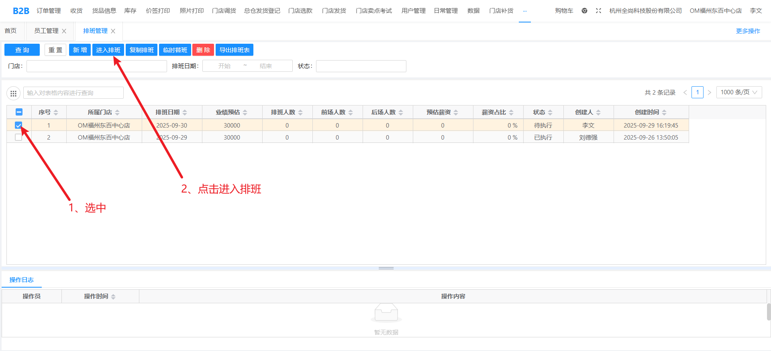Go to next page arrow in pagination
Image resolution: width=771 pixels, height=351 pixels.
point(710,93)
